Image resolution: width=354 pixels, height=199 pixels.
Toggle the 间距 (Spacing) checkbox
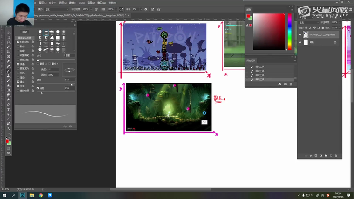(38, 87)
